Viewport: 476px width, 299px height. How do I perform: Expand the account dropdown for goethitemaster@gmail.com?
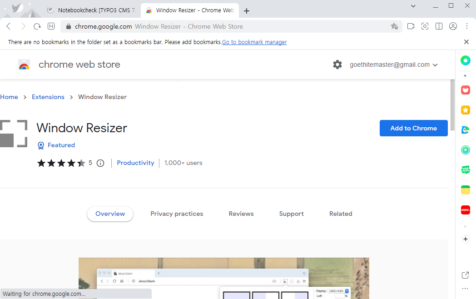(x=435, y=65)
